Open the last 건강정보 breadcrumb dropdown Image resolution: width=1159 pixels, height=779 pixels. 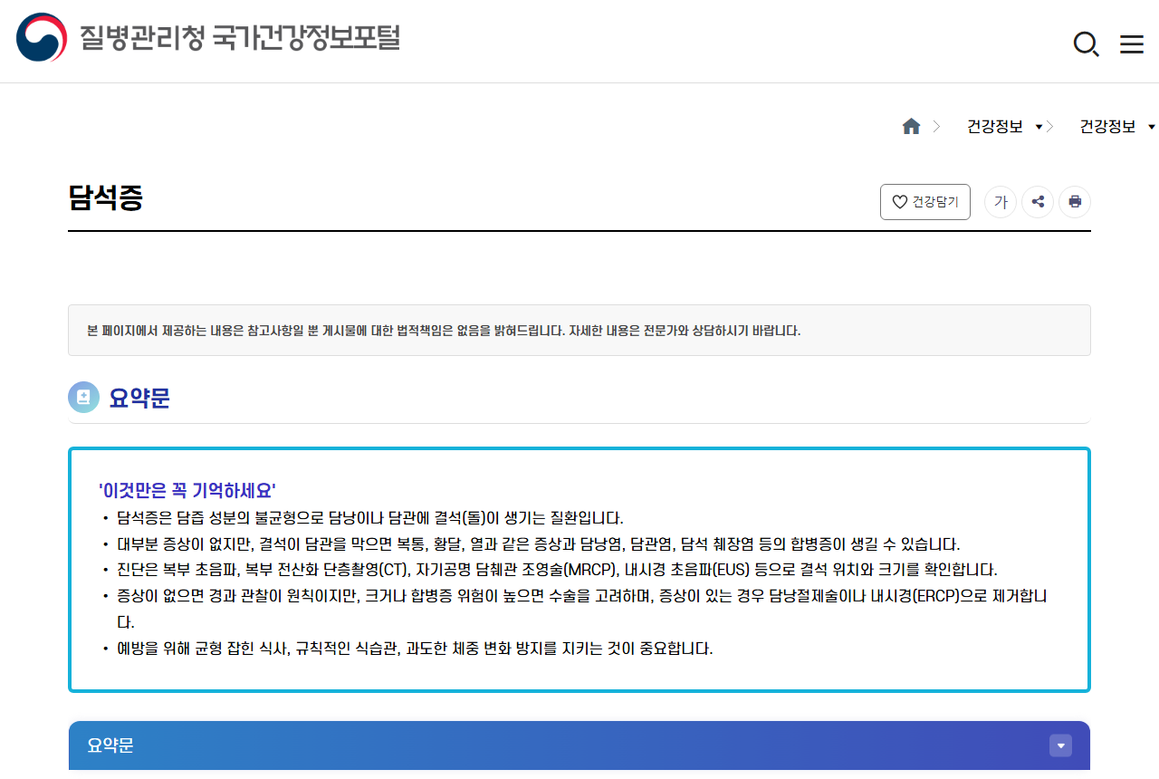(x=1117, y=127)
